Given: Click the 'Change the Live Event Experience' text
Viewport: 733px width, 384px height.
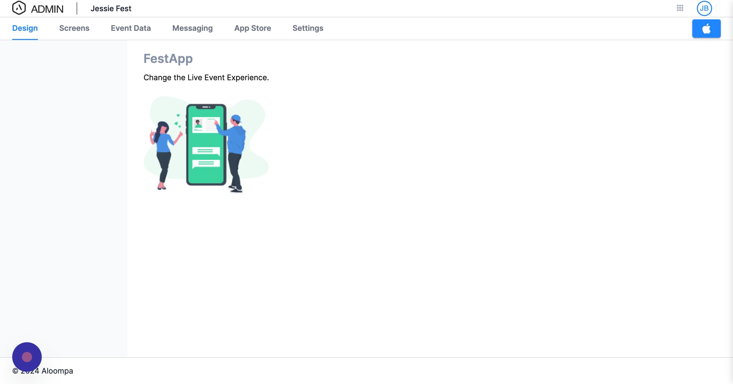Looking at the screenshot, I should pyautogui.click(x=206, y=77).
